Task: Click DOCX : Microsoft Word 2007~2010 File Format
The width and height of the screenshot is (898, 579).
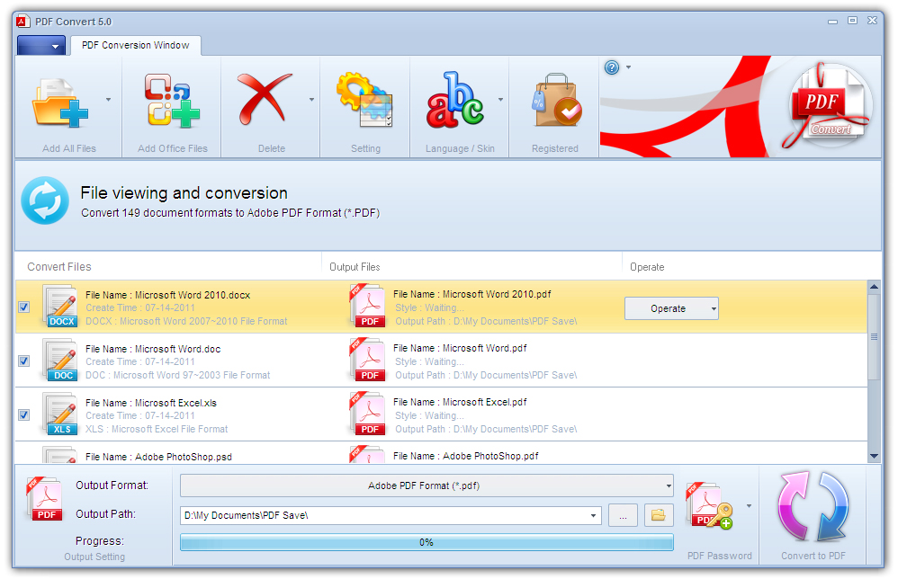Action: 186,322
